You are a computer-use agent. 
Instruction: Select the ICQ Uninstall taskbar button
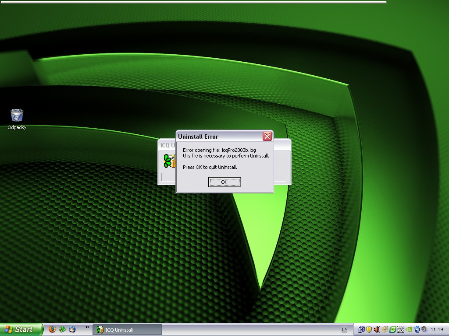(x=127, y=330)
